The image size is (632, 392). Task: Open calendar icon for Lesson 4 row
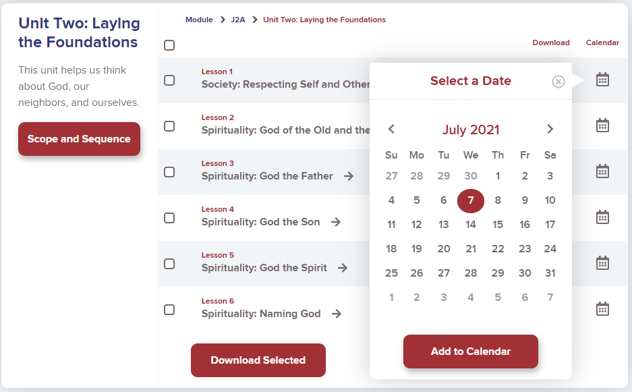[602, 217]
